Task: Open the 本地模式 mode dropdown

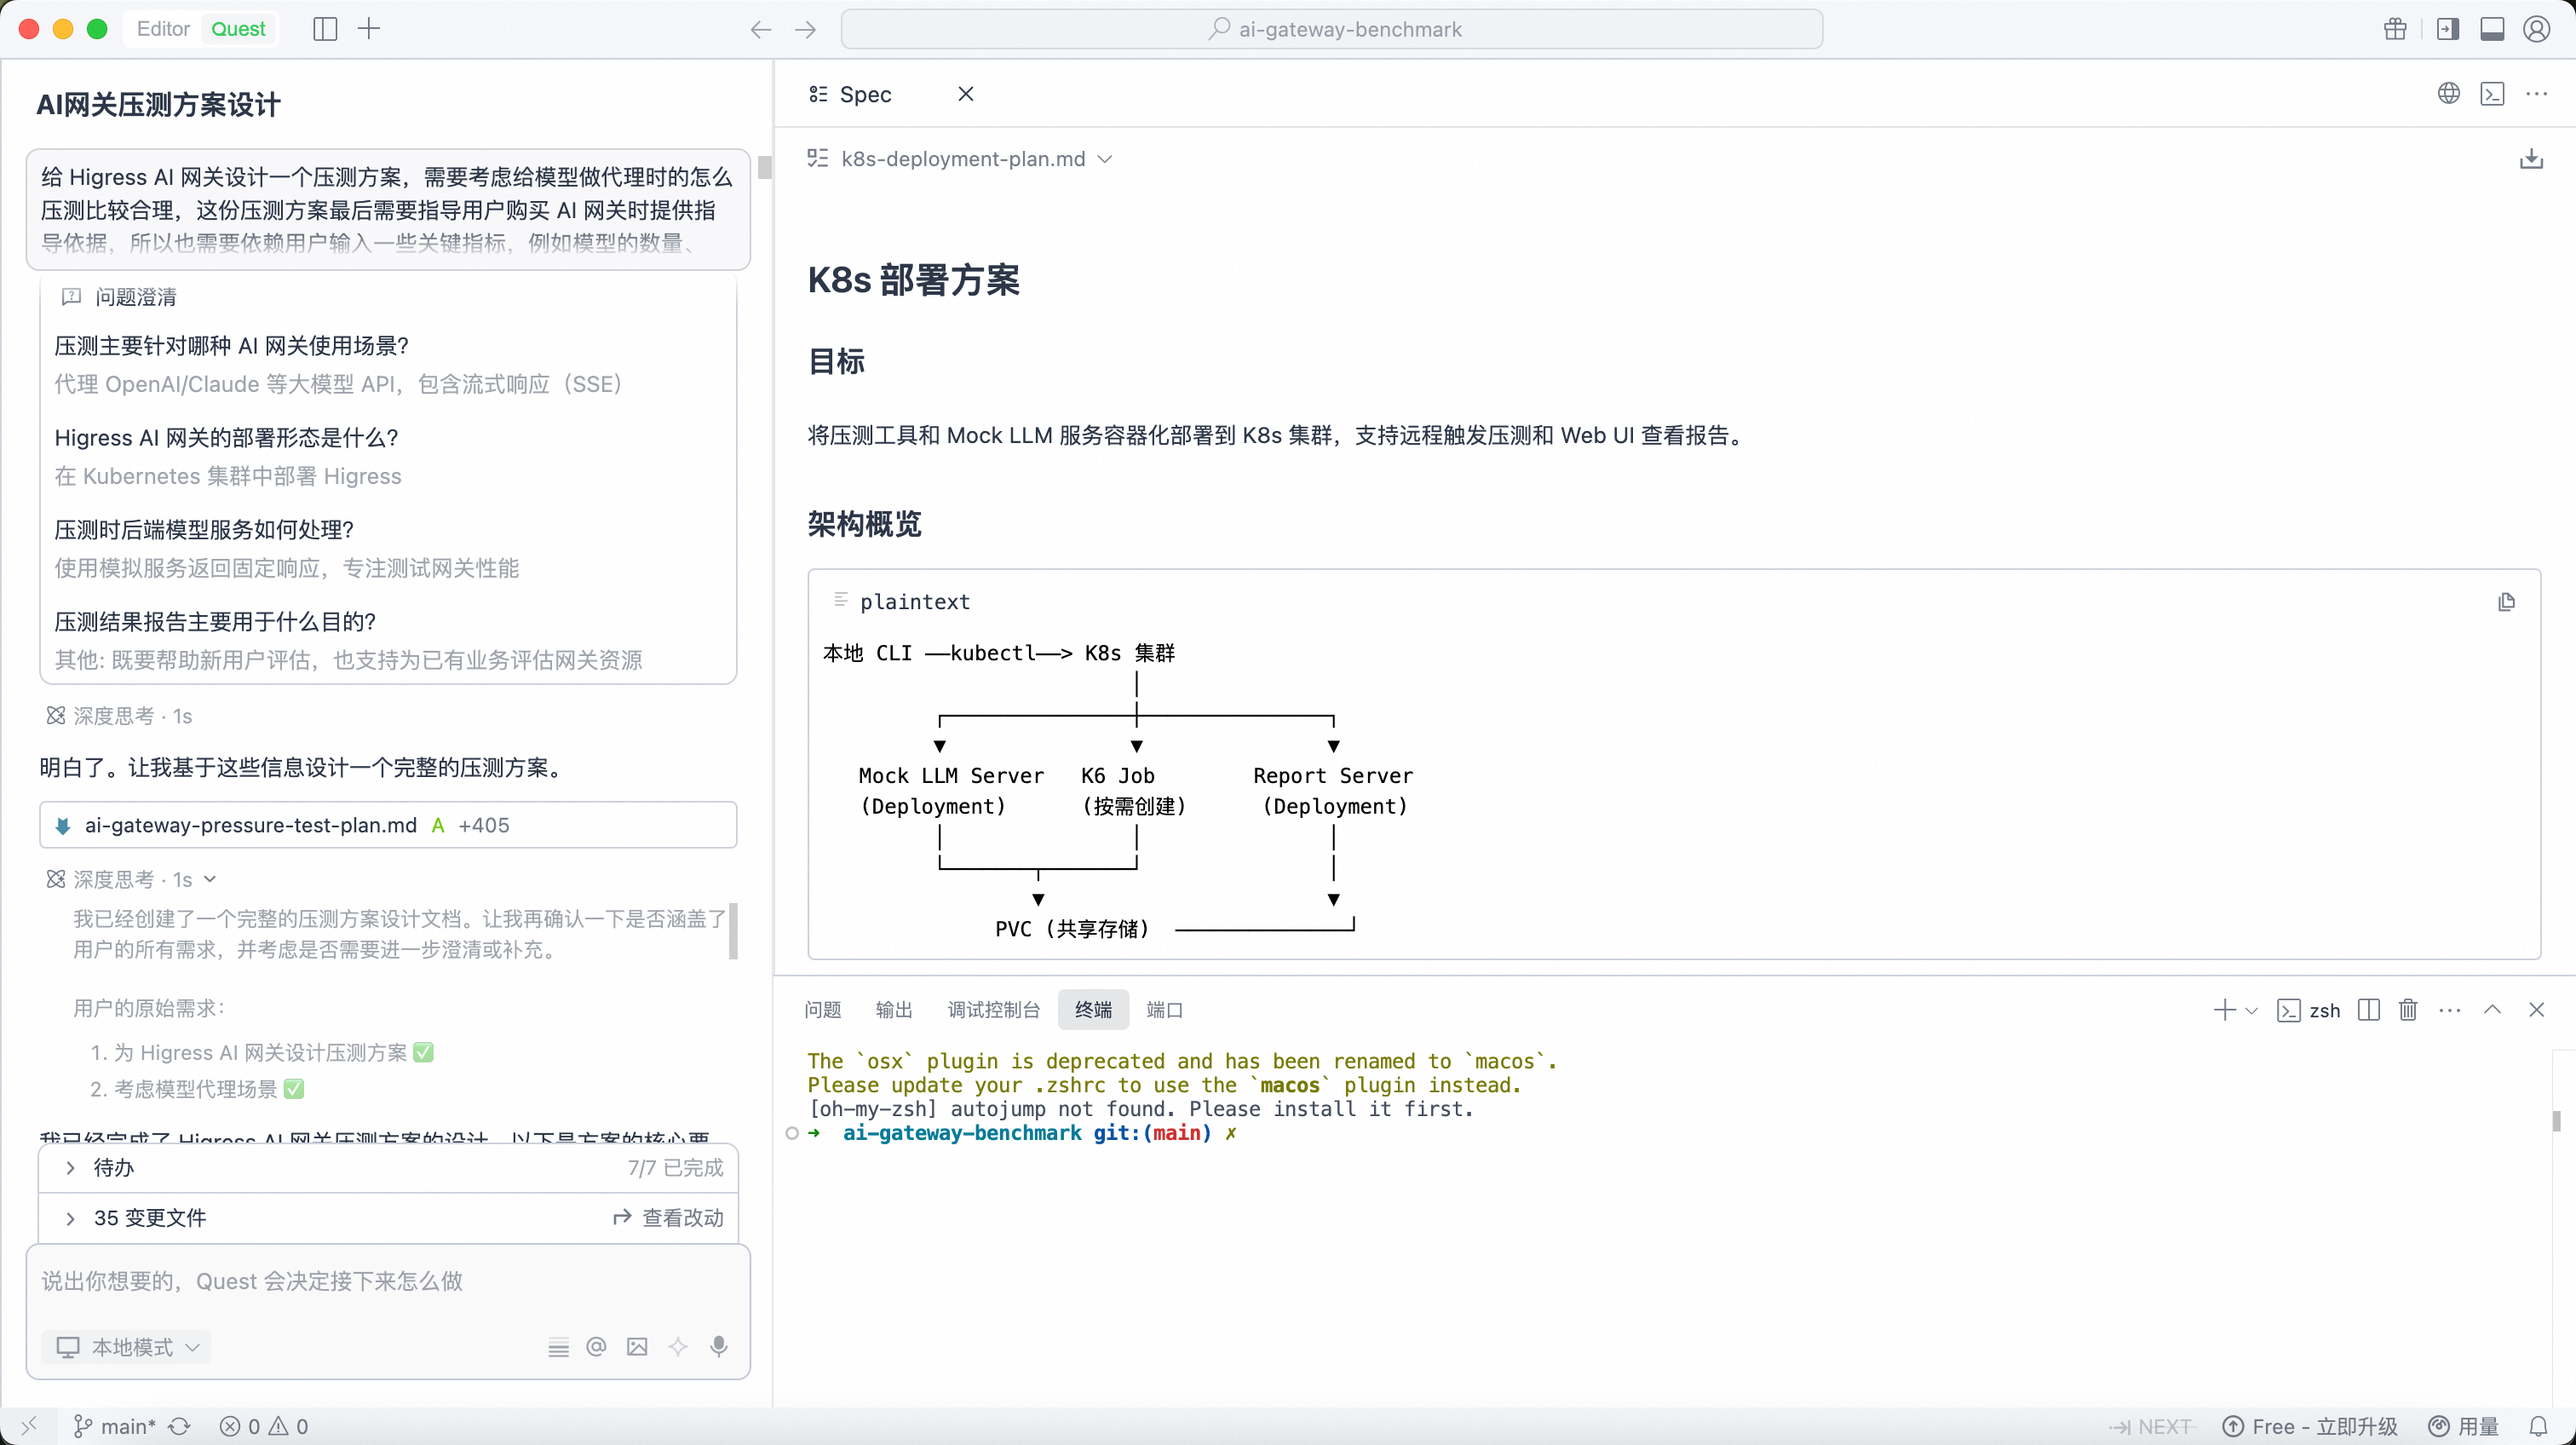Action: point(128,1347)
